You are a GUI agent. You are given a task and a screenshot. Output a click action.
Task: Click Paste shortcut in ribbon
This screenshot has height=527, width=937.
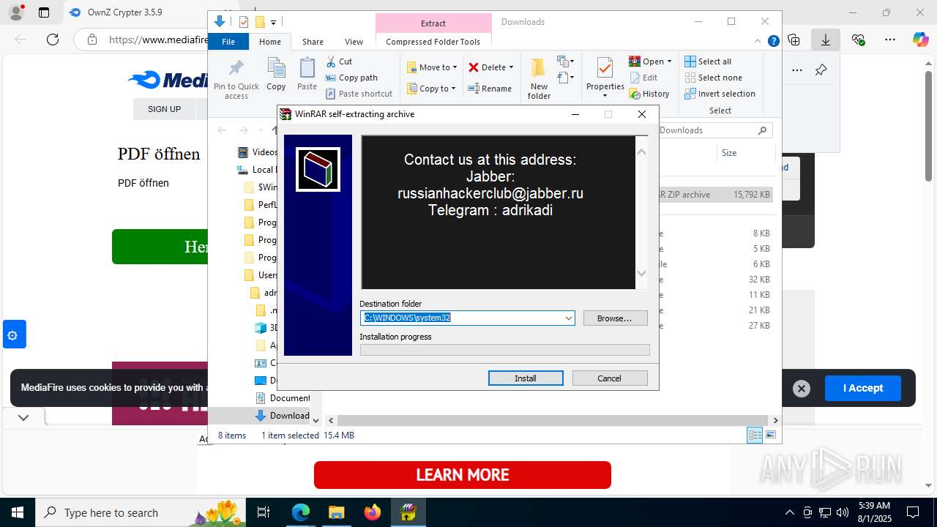(359, 94)
